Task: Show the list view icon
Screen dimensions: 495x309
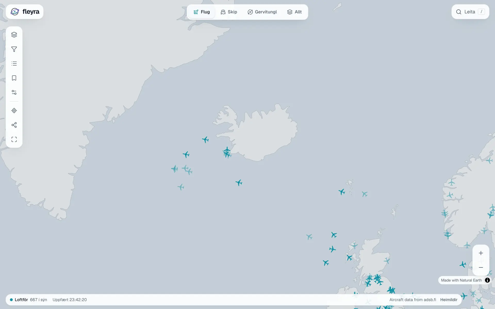Action: pos(14,63)
